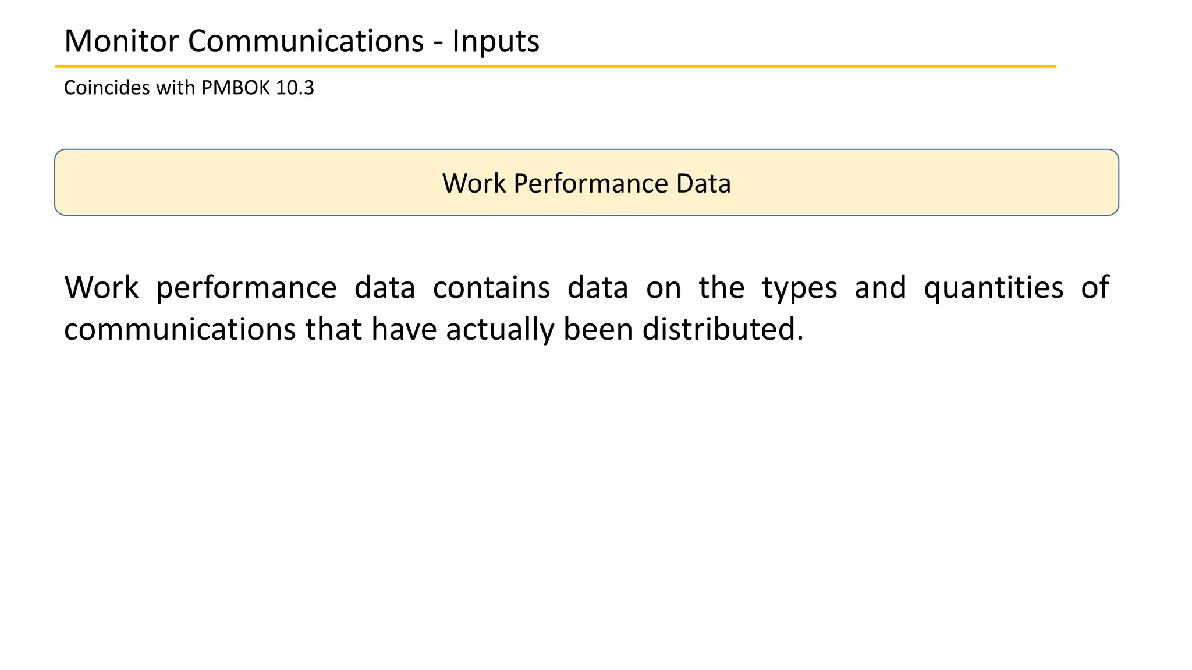Click the word 'types' in the body text
1192x670 pixels.
(x=799, y=288)
